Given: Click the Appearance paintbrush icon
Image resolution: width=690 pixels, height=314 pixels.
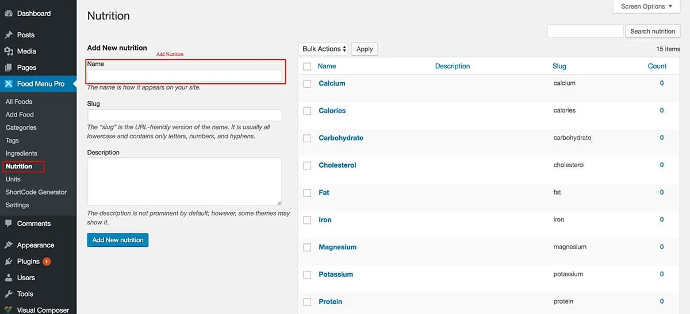Looking at the screenshot, I should click(x=9, y=245).
